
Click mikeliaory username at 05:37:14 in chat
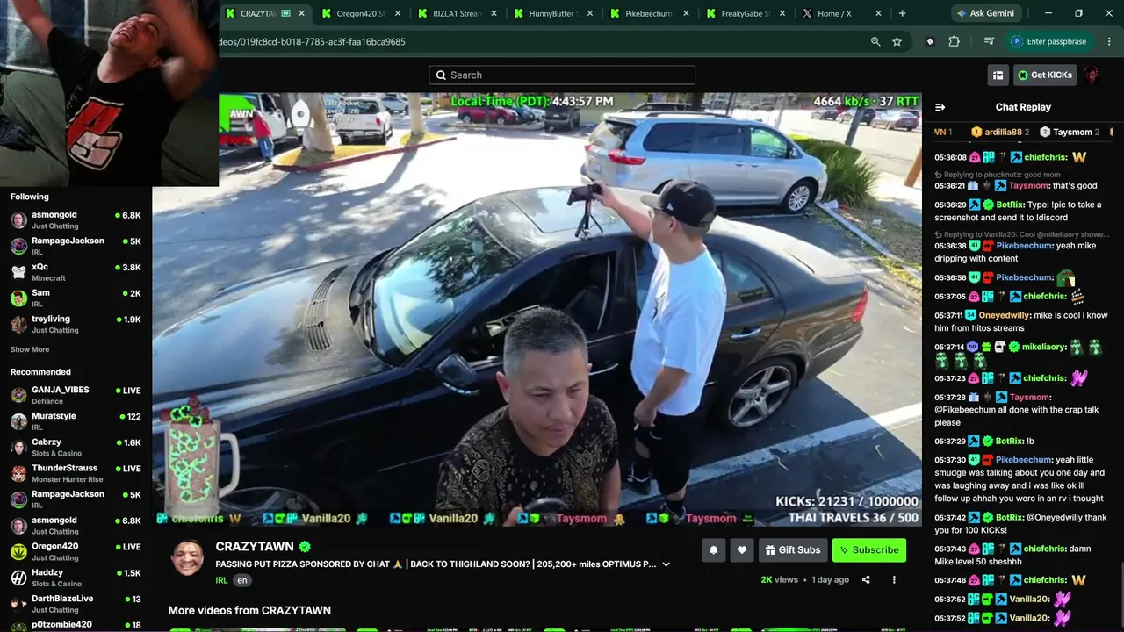tap(1045, 347)
